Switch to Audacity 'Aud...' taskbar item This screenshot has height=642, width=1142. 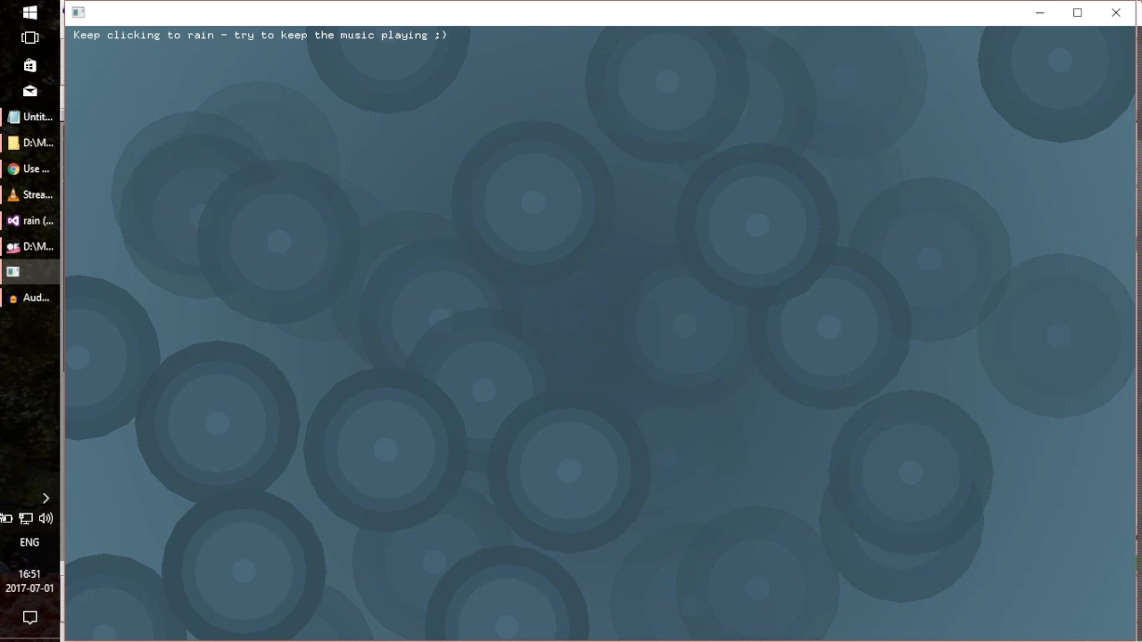point(29,298)
